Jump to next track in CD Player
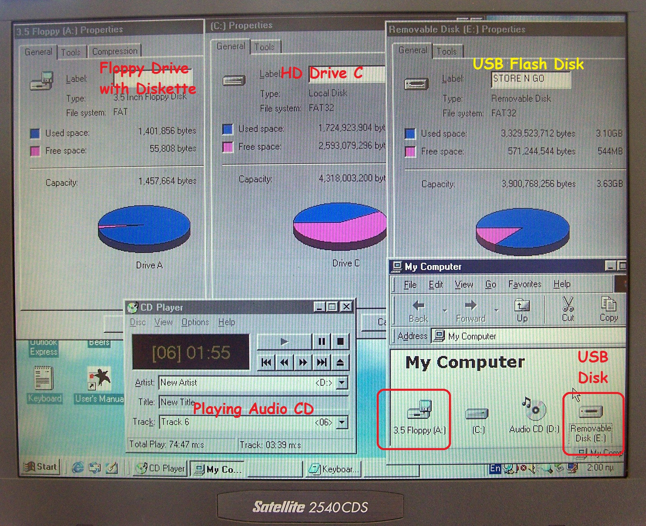The width and height of the screenshot is (646, 526). pos(322,363)
